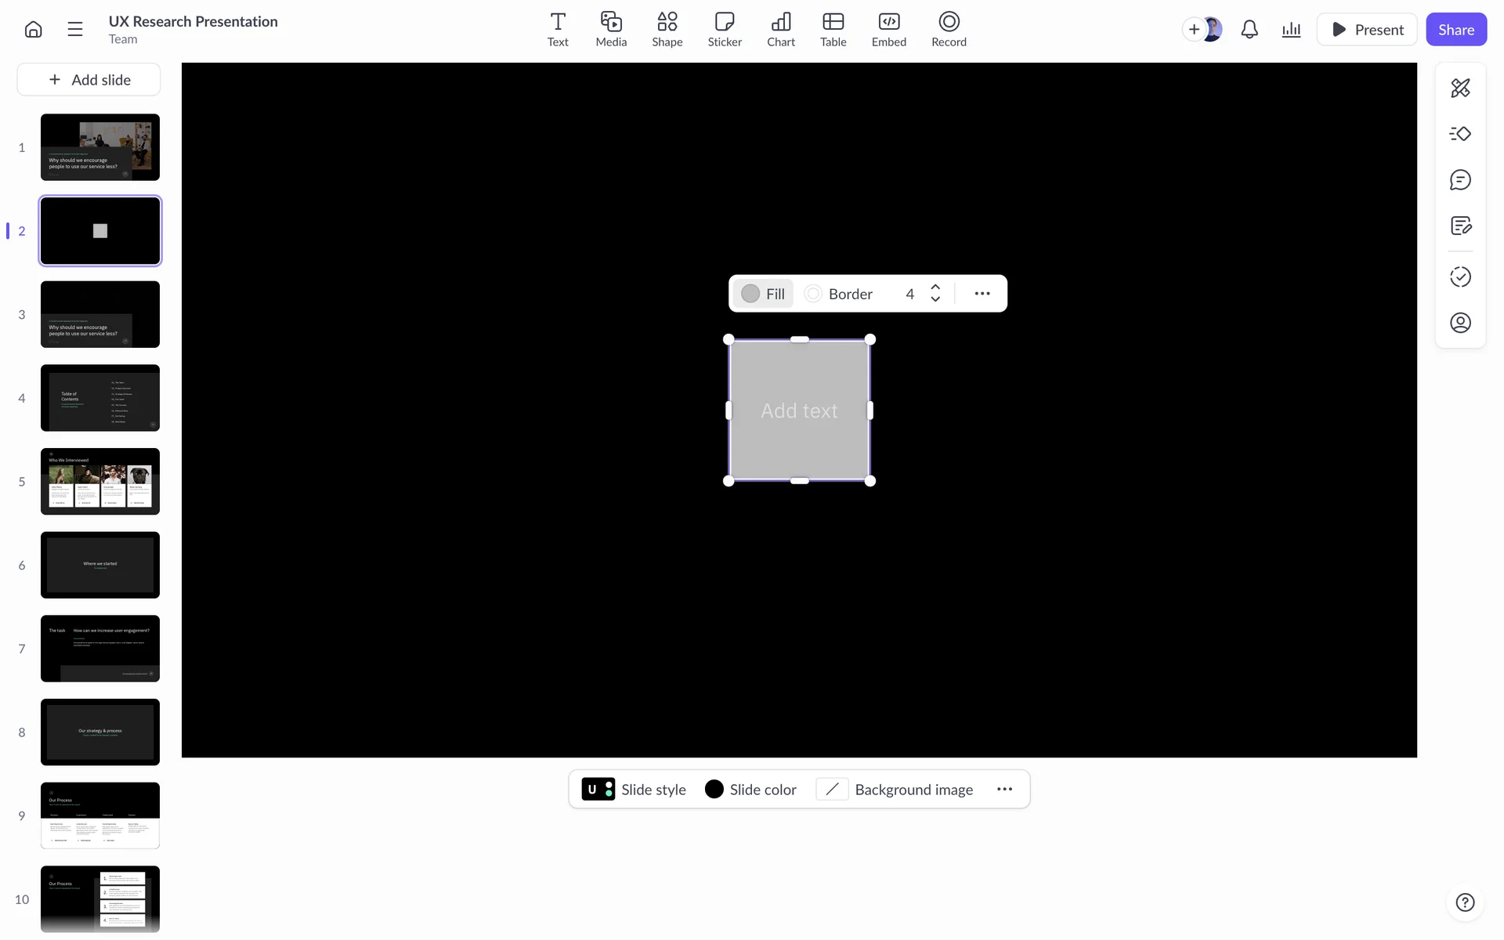Open the comments panel in right sidebar
The height and width of the screenshot is (940, 1504).
pyautogui.click(x=1460, y=180)
